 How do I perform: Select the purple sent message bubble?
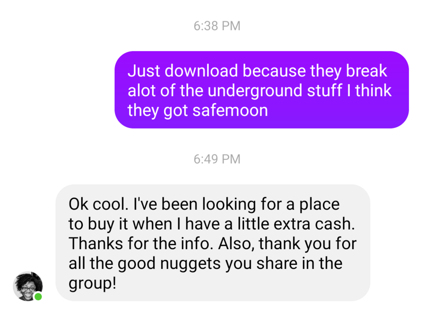[261, 90]
